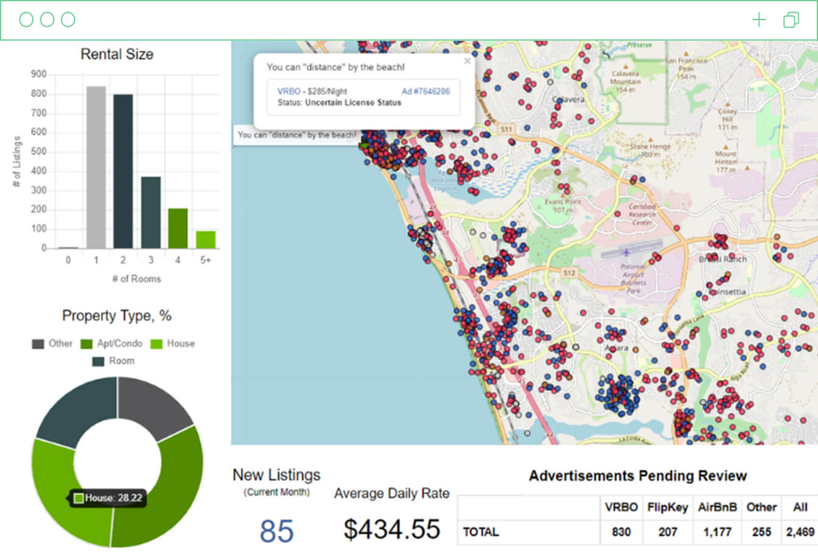Click the AirBnB total value 1,177
This screenshot has height=559, width=818.
(717, 532)
